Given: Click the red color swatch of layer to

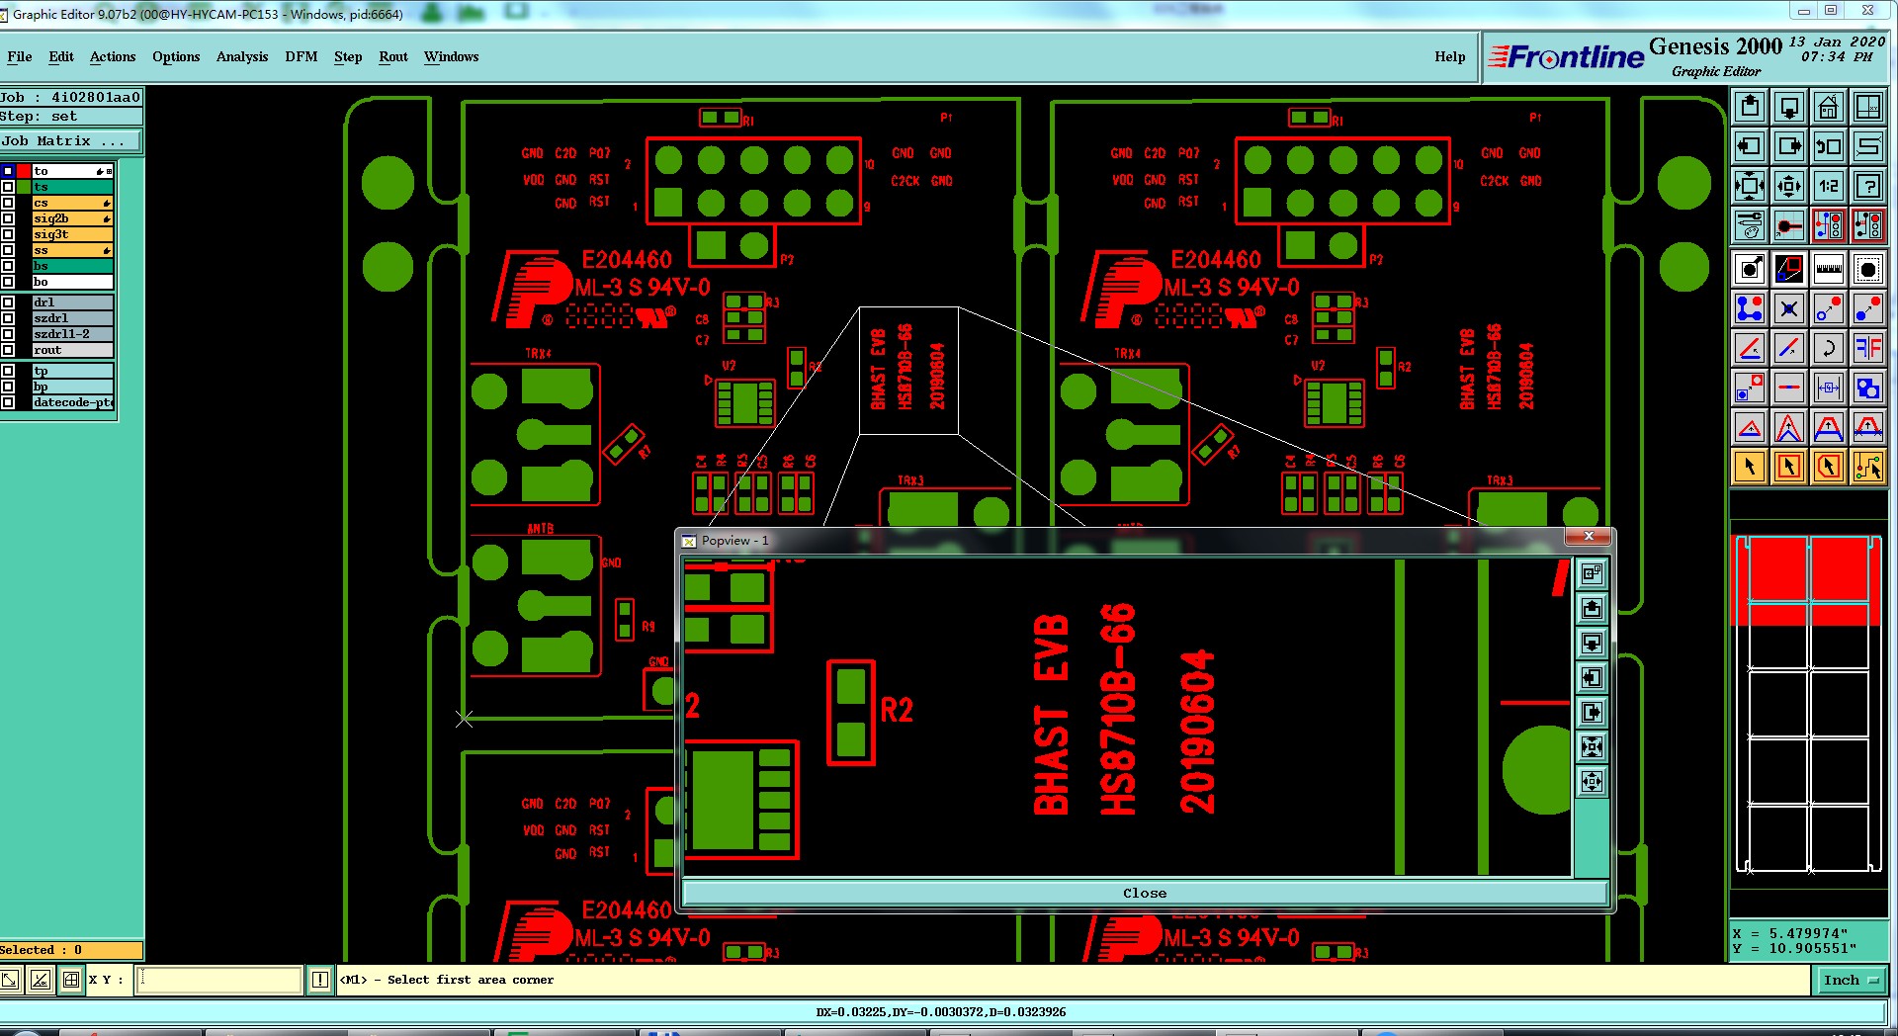Looking at the screenshot, I should coord(24,171).
